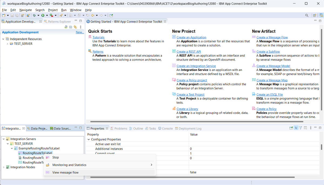The height and width of the screenshot is (185, 324).
Task: Collapse All in the Application Development panel
Action: pyautogui.click(x=70, y=27)
